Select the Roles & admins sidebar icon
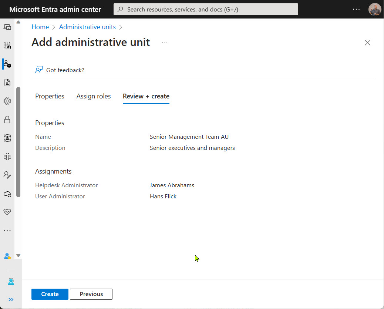The height and width of the screenshot is (309, 384). click(x=7, y=64)
